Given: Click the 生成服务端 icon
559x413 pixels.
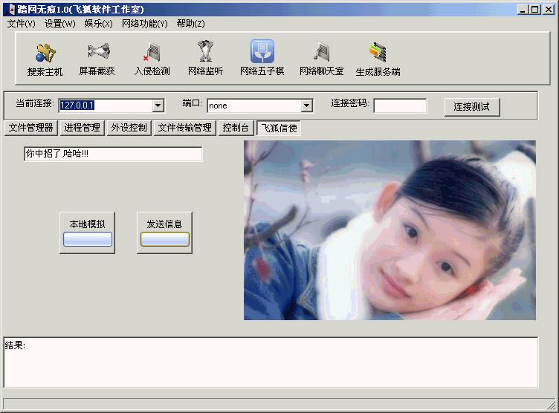Looking at the screenshot, I should point(378,52).
